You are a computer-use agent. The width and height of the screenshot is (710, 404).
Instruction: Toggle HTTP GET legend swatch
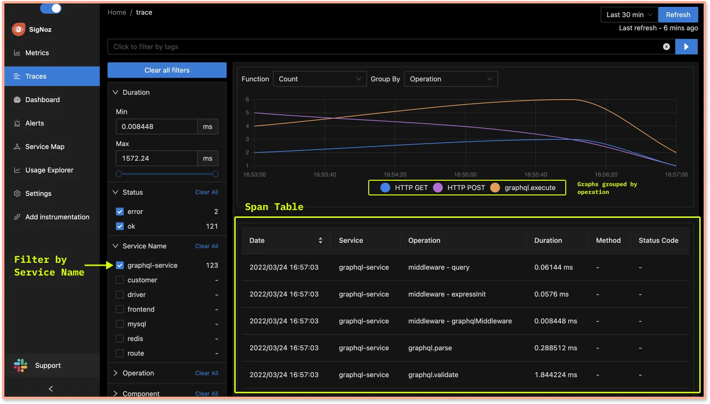pyautogui.click(x=385, y=188)
